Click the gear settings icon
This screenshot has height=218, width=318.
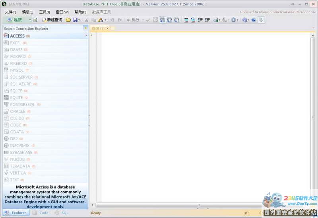[234, 20]
